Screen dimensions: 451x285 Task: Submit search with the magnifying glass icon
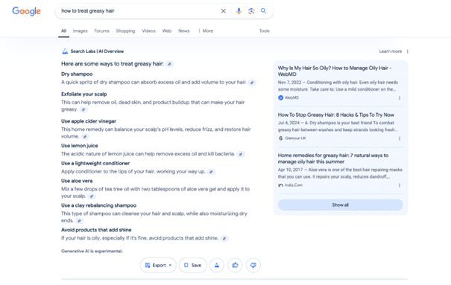click(x=263, y=11)
